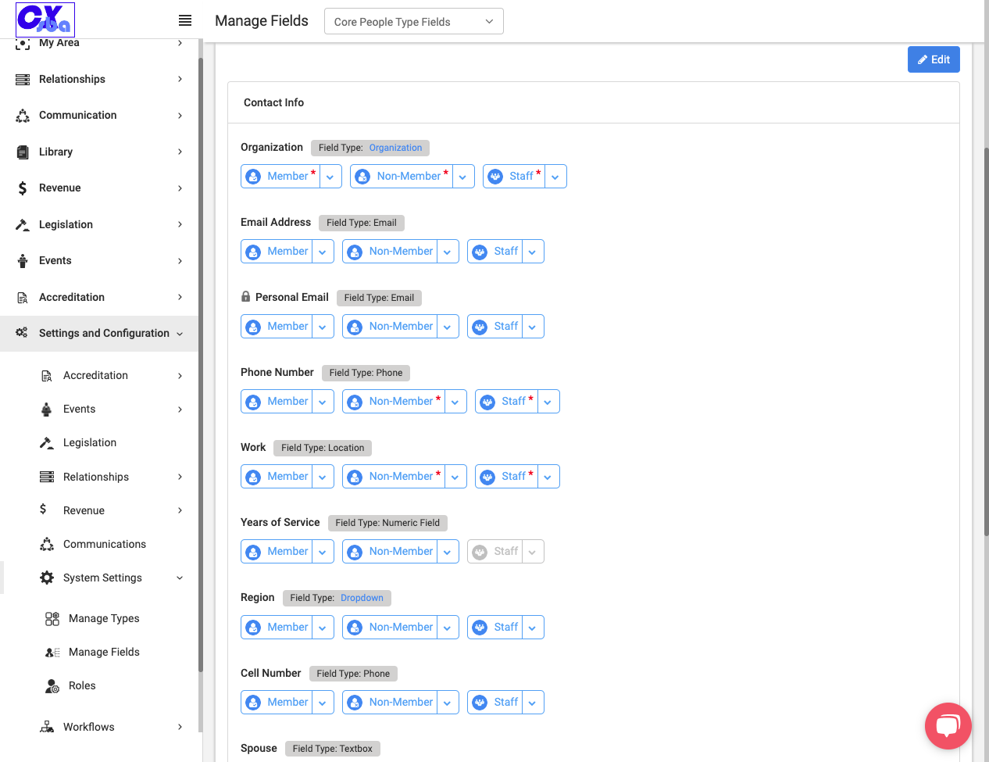Click the 'Spouse' field label
Image resolution: width=989 pixels, height=762 pixels.
point(259,748)
